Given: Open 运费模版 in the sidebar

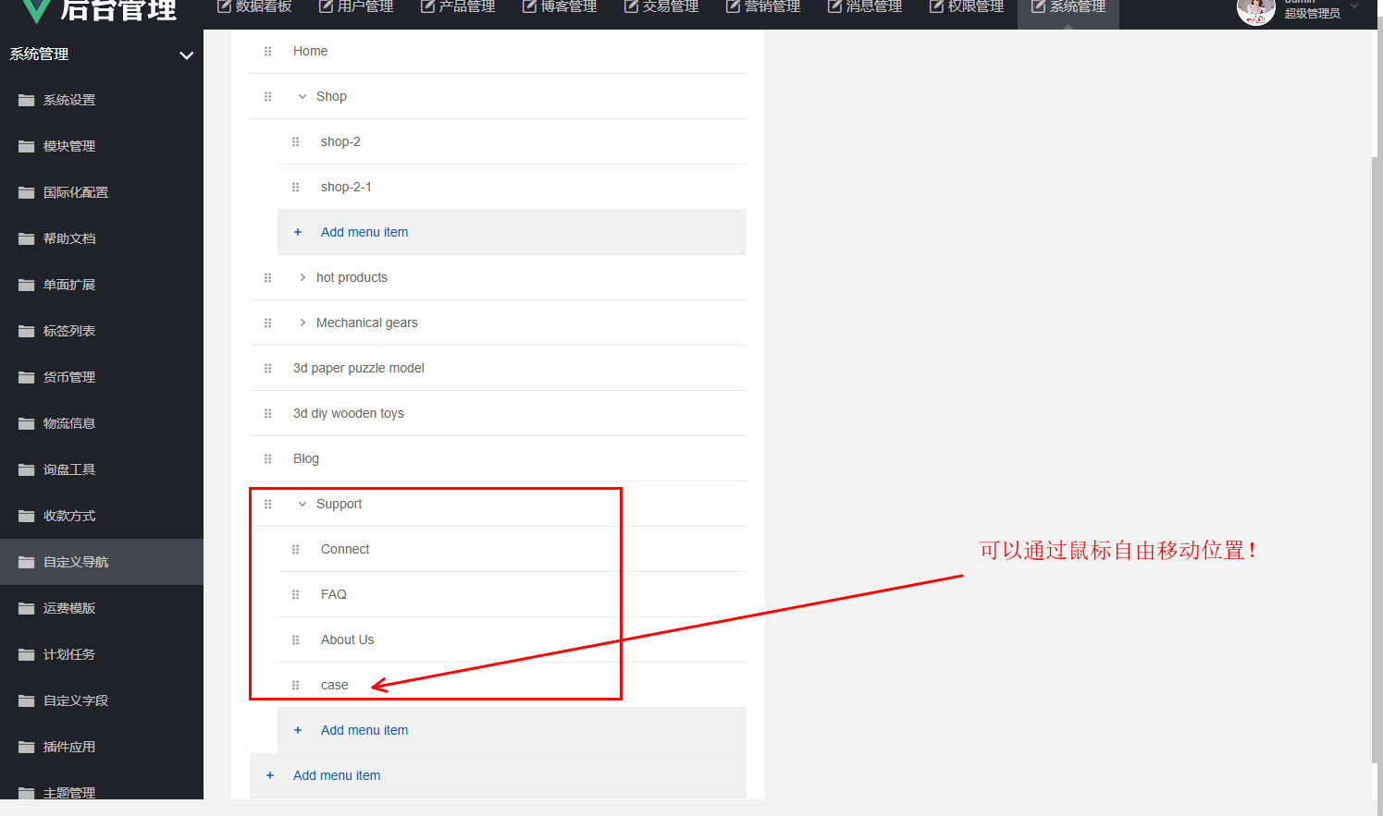Looking at the screenshot, I should pos(69,608).
